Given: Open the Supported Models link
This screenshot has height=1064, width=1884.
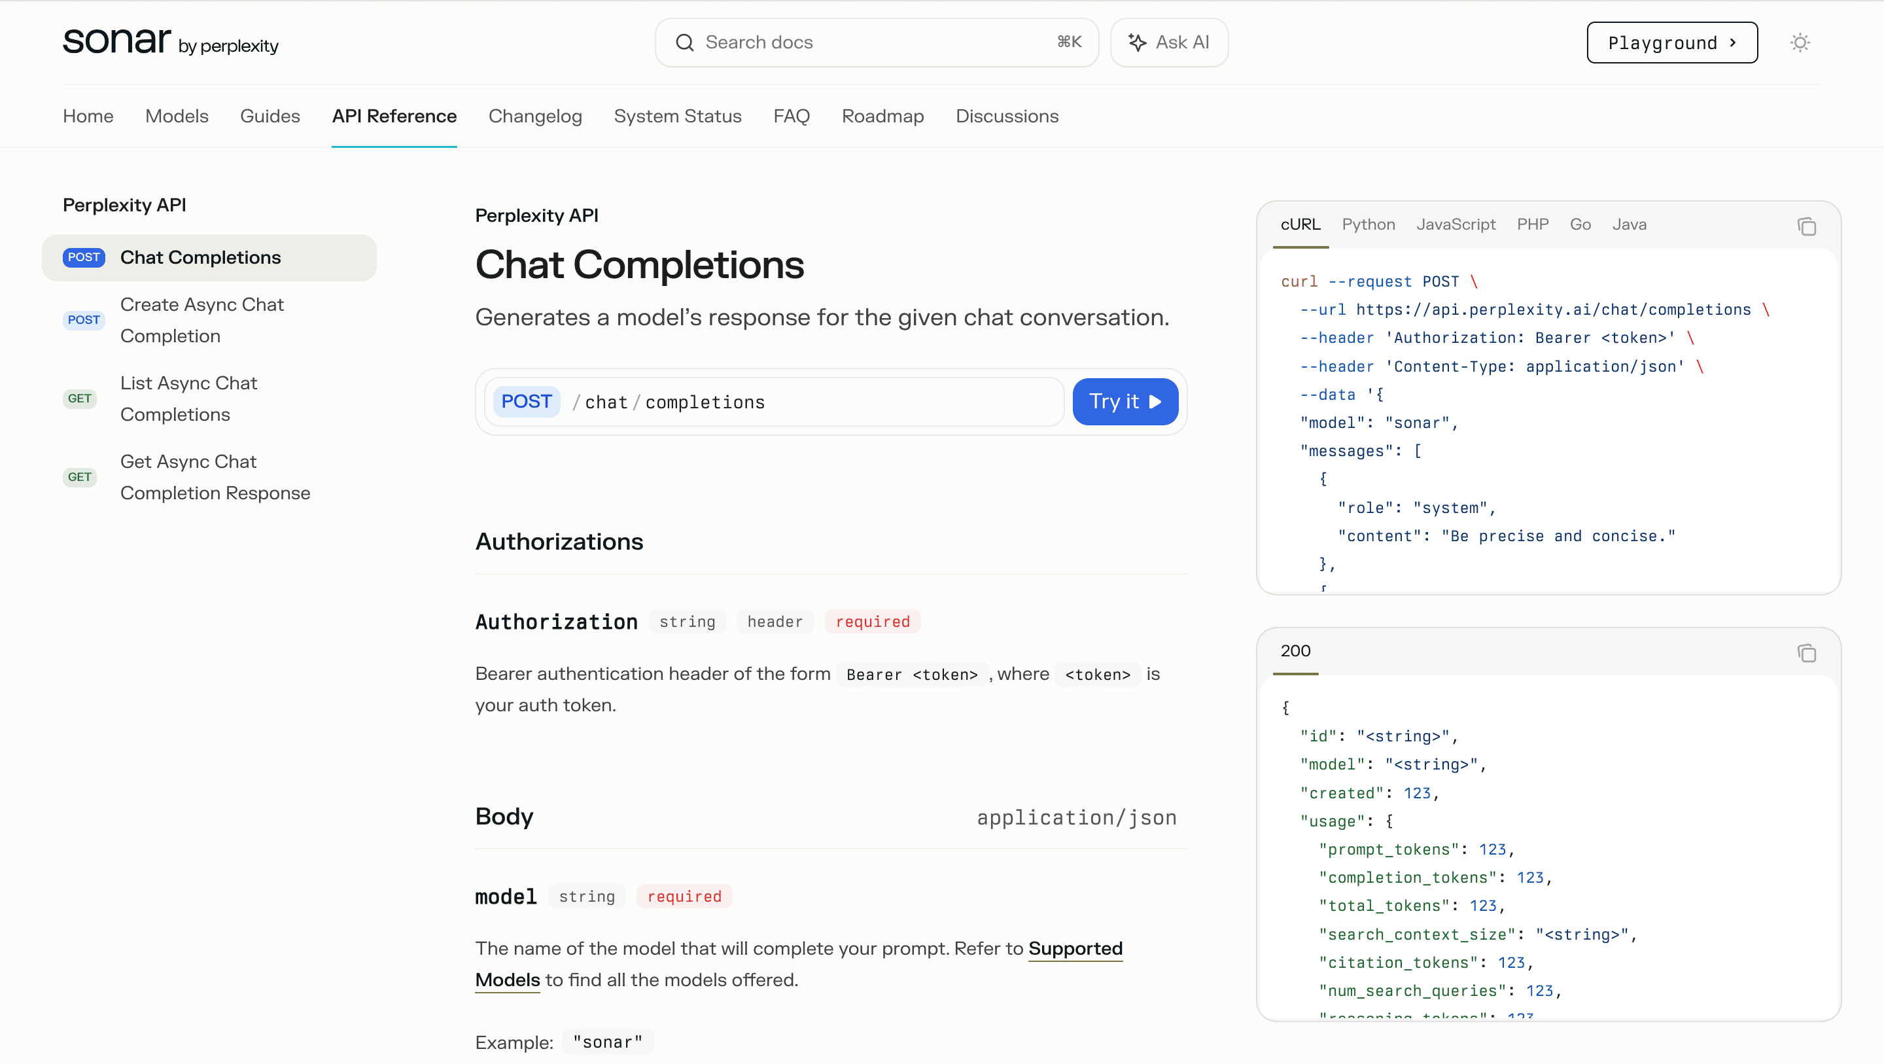Looking at the screenshot, I should pyautogui.click(x=1074, y=948).
